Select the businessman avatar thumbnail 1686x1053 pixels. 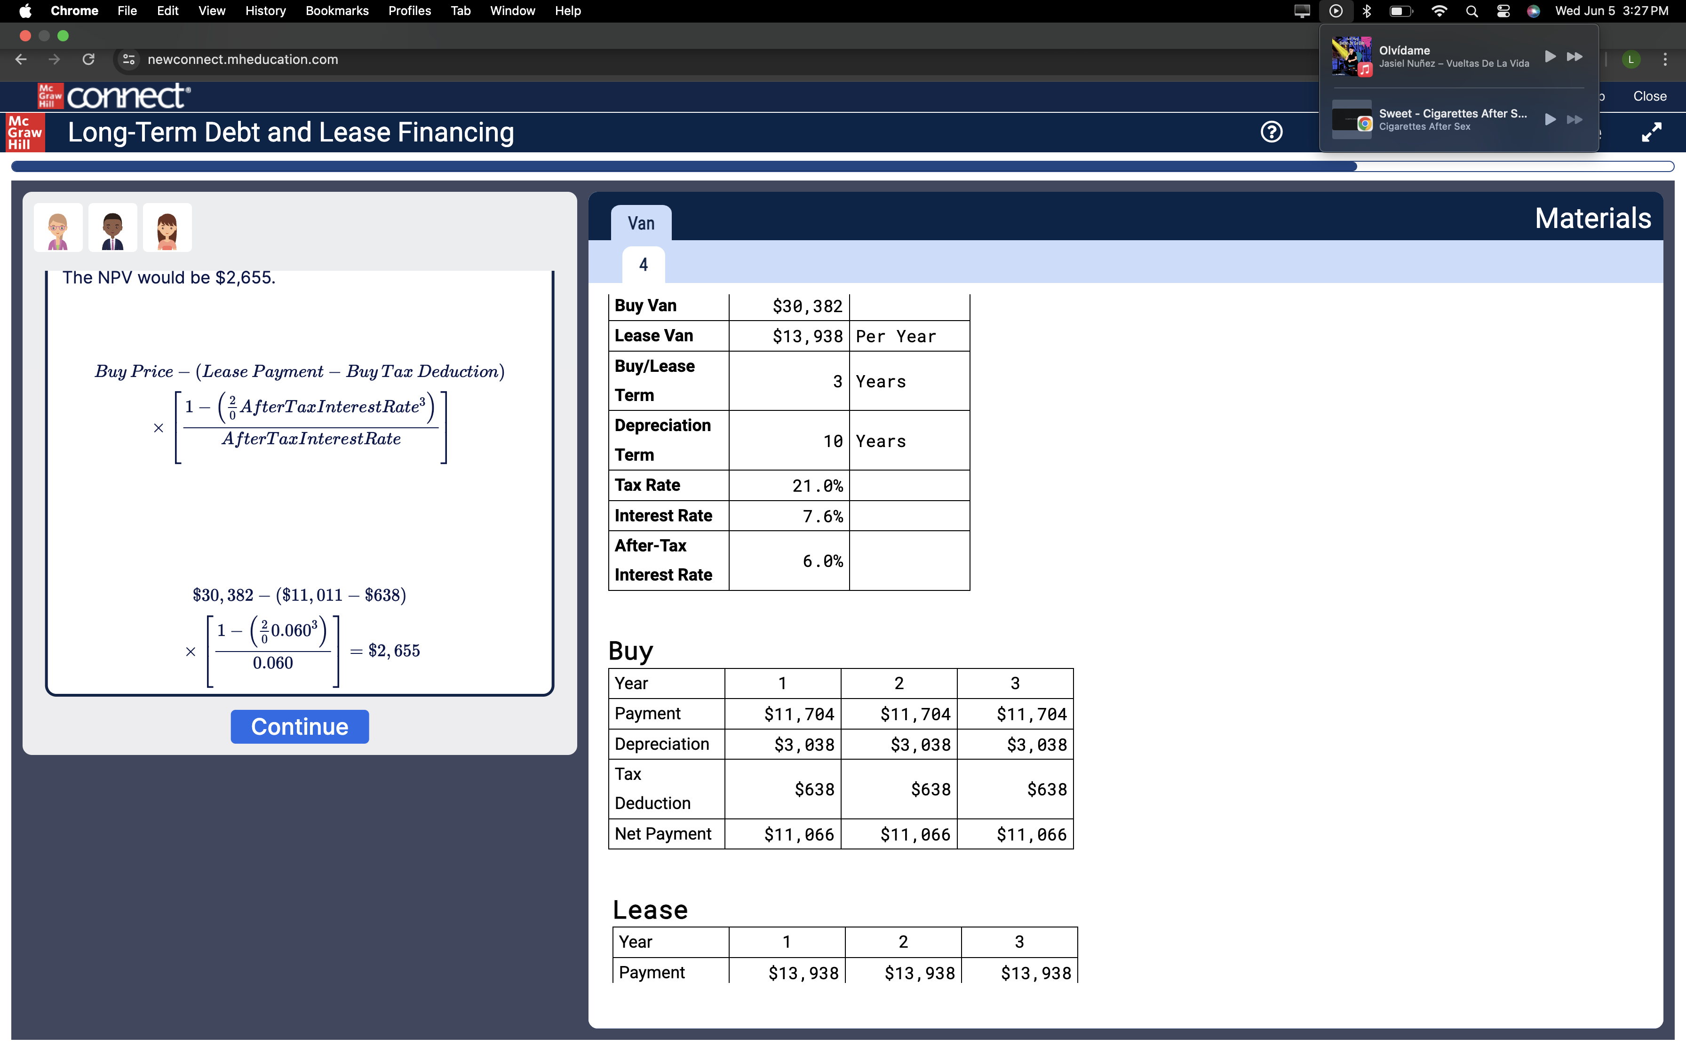(112, 227)
